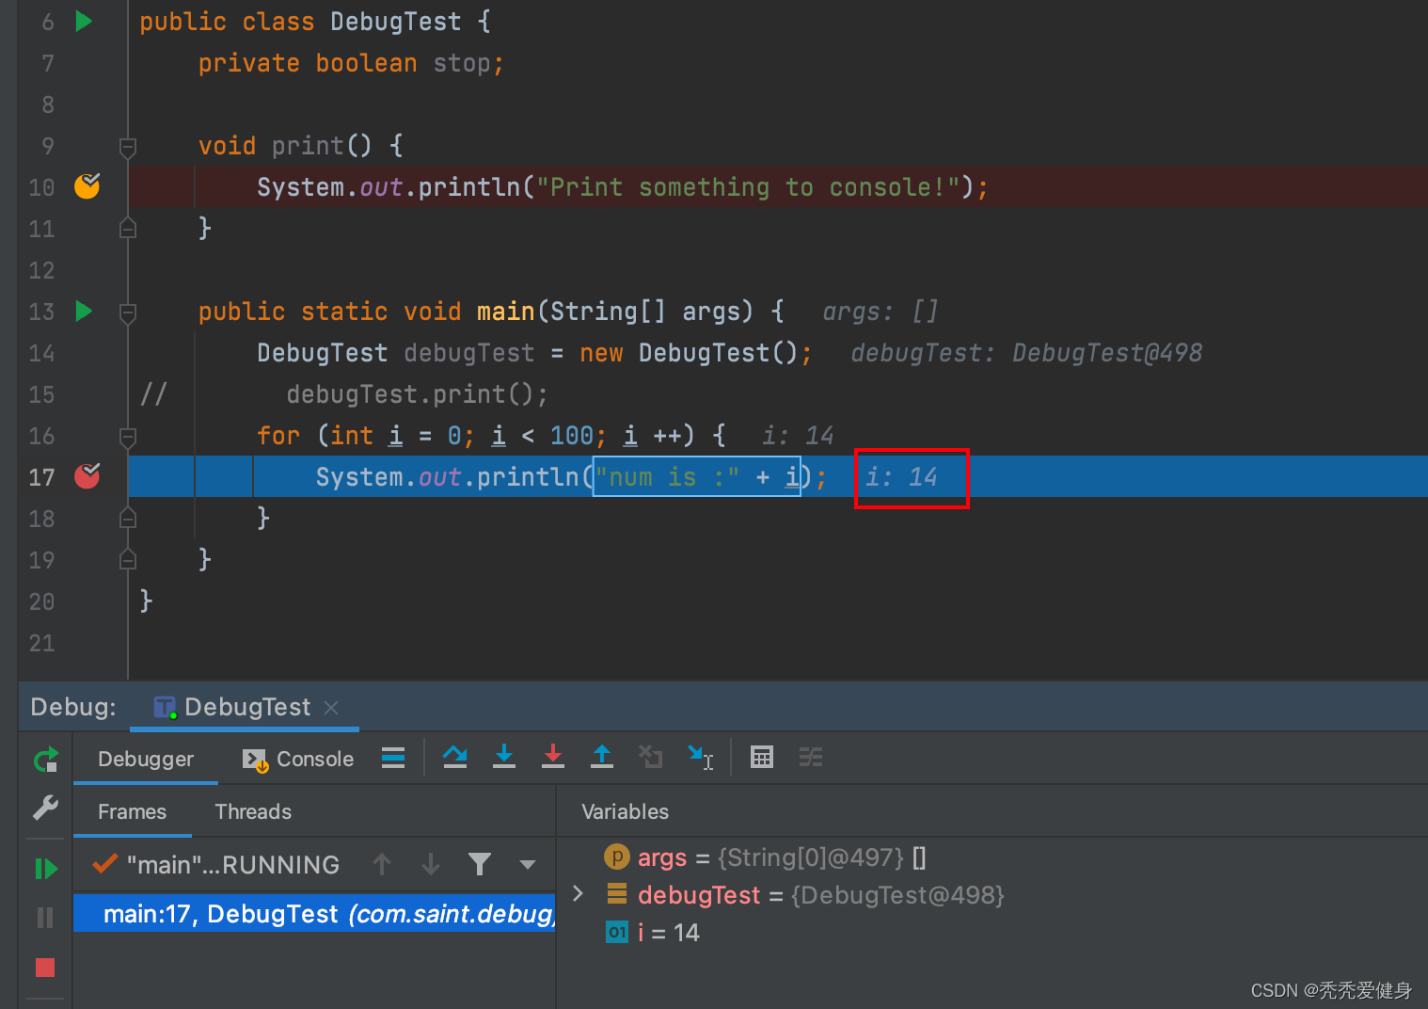Open debugger settings with the wrench icon

(x=45, y=808)
